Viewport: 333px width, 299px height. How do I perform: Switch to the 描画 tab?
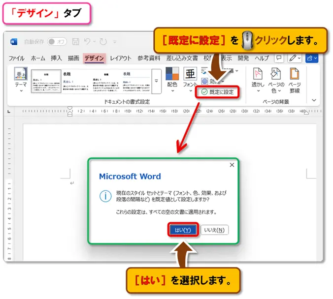click(73, 58)
